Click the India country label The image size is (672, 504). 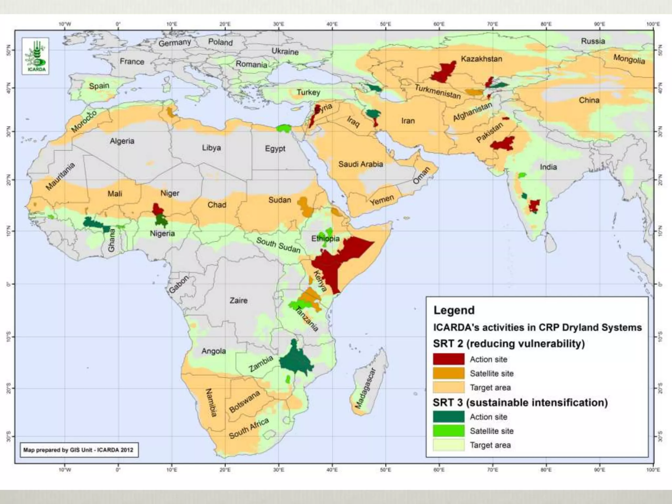tap(548, 167)
